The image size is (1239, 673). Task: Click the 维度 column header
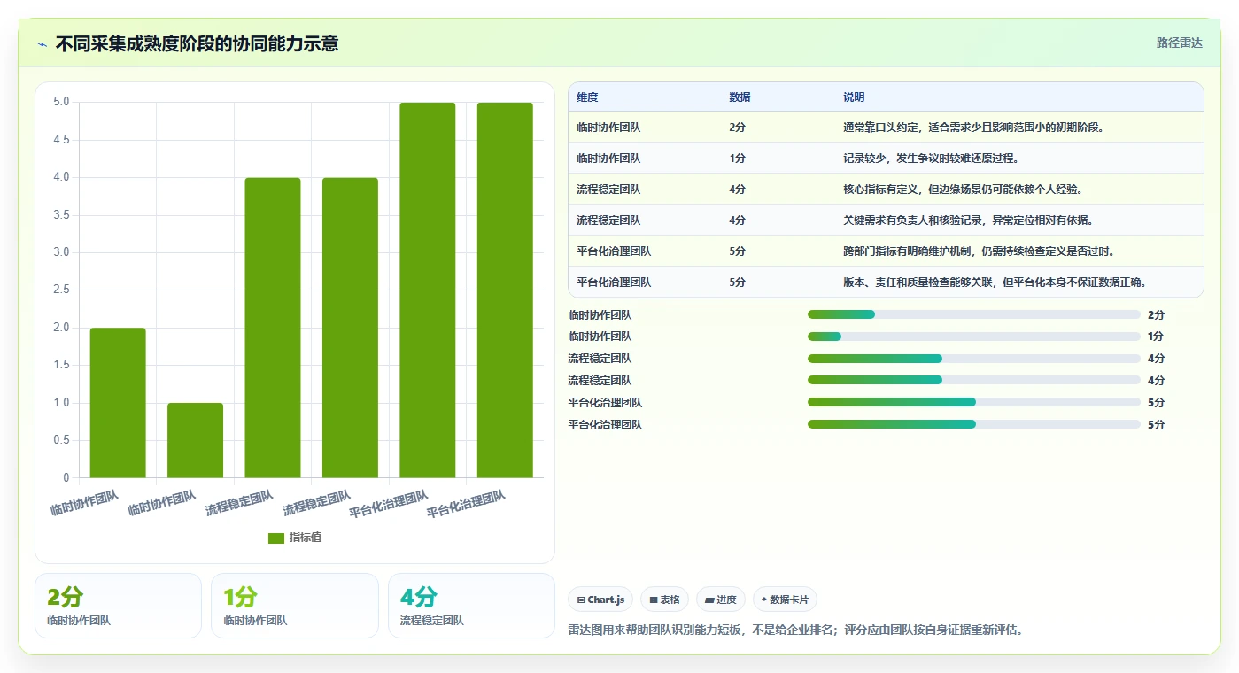(587, 97)
